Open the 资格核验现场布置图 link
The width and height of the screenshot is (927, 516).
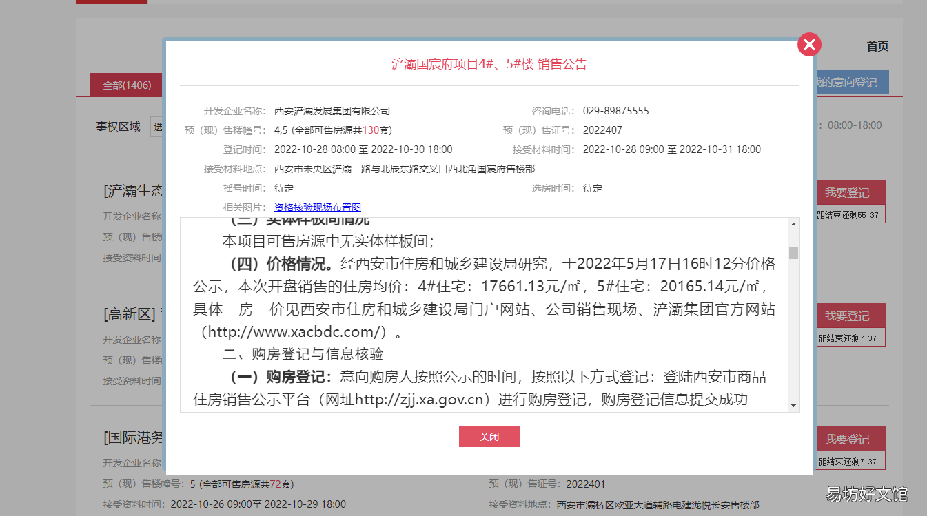318,207
